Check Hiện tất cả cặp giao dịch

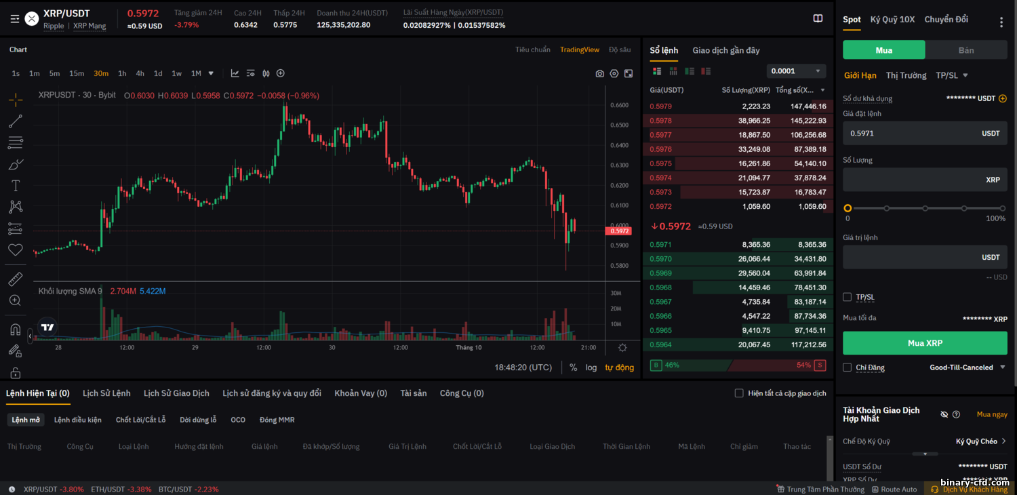(x=739, y=393)
